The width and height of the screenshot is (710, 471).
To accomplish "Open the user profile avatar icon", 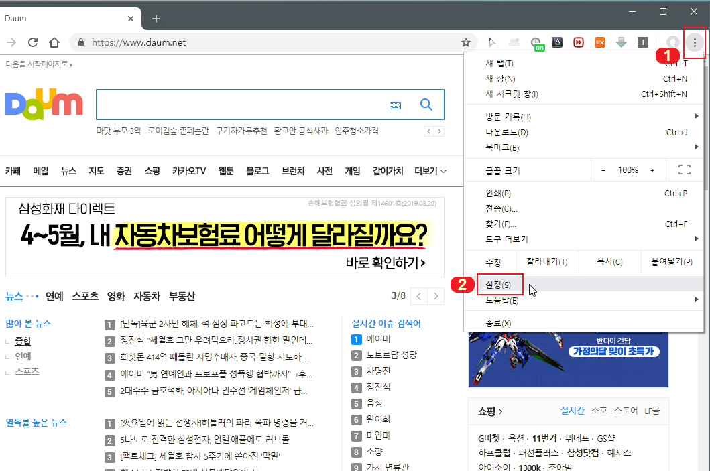I will tap(673, 42).
